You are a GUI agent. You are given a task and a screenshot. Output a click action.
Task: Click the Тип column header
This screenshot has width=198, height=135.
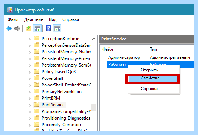[153, 49]
